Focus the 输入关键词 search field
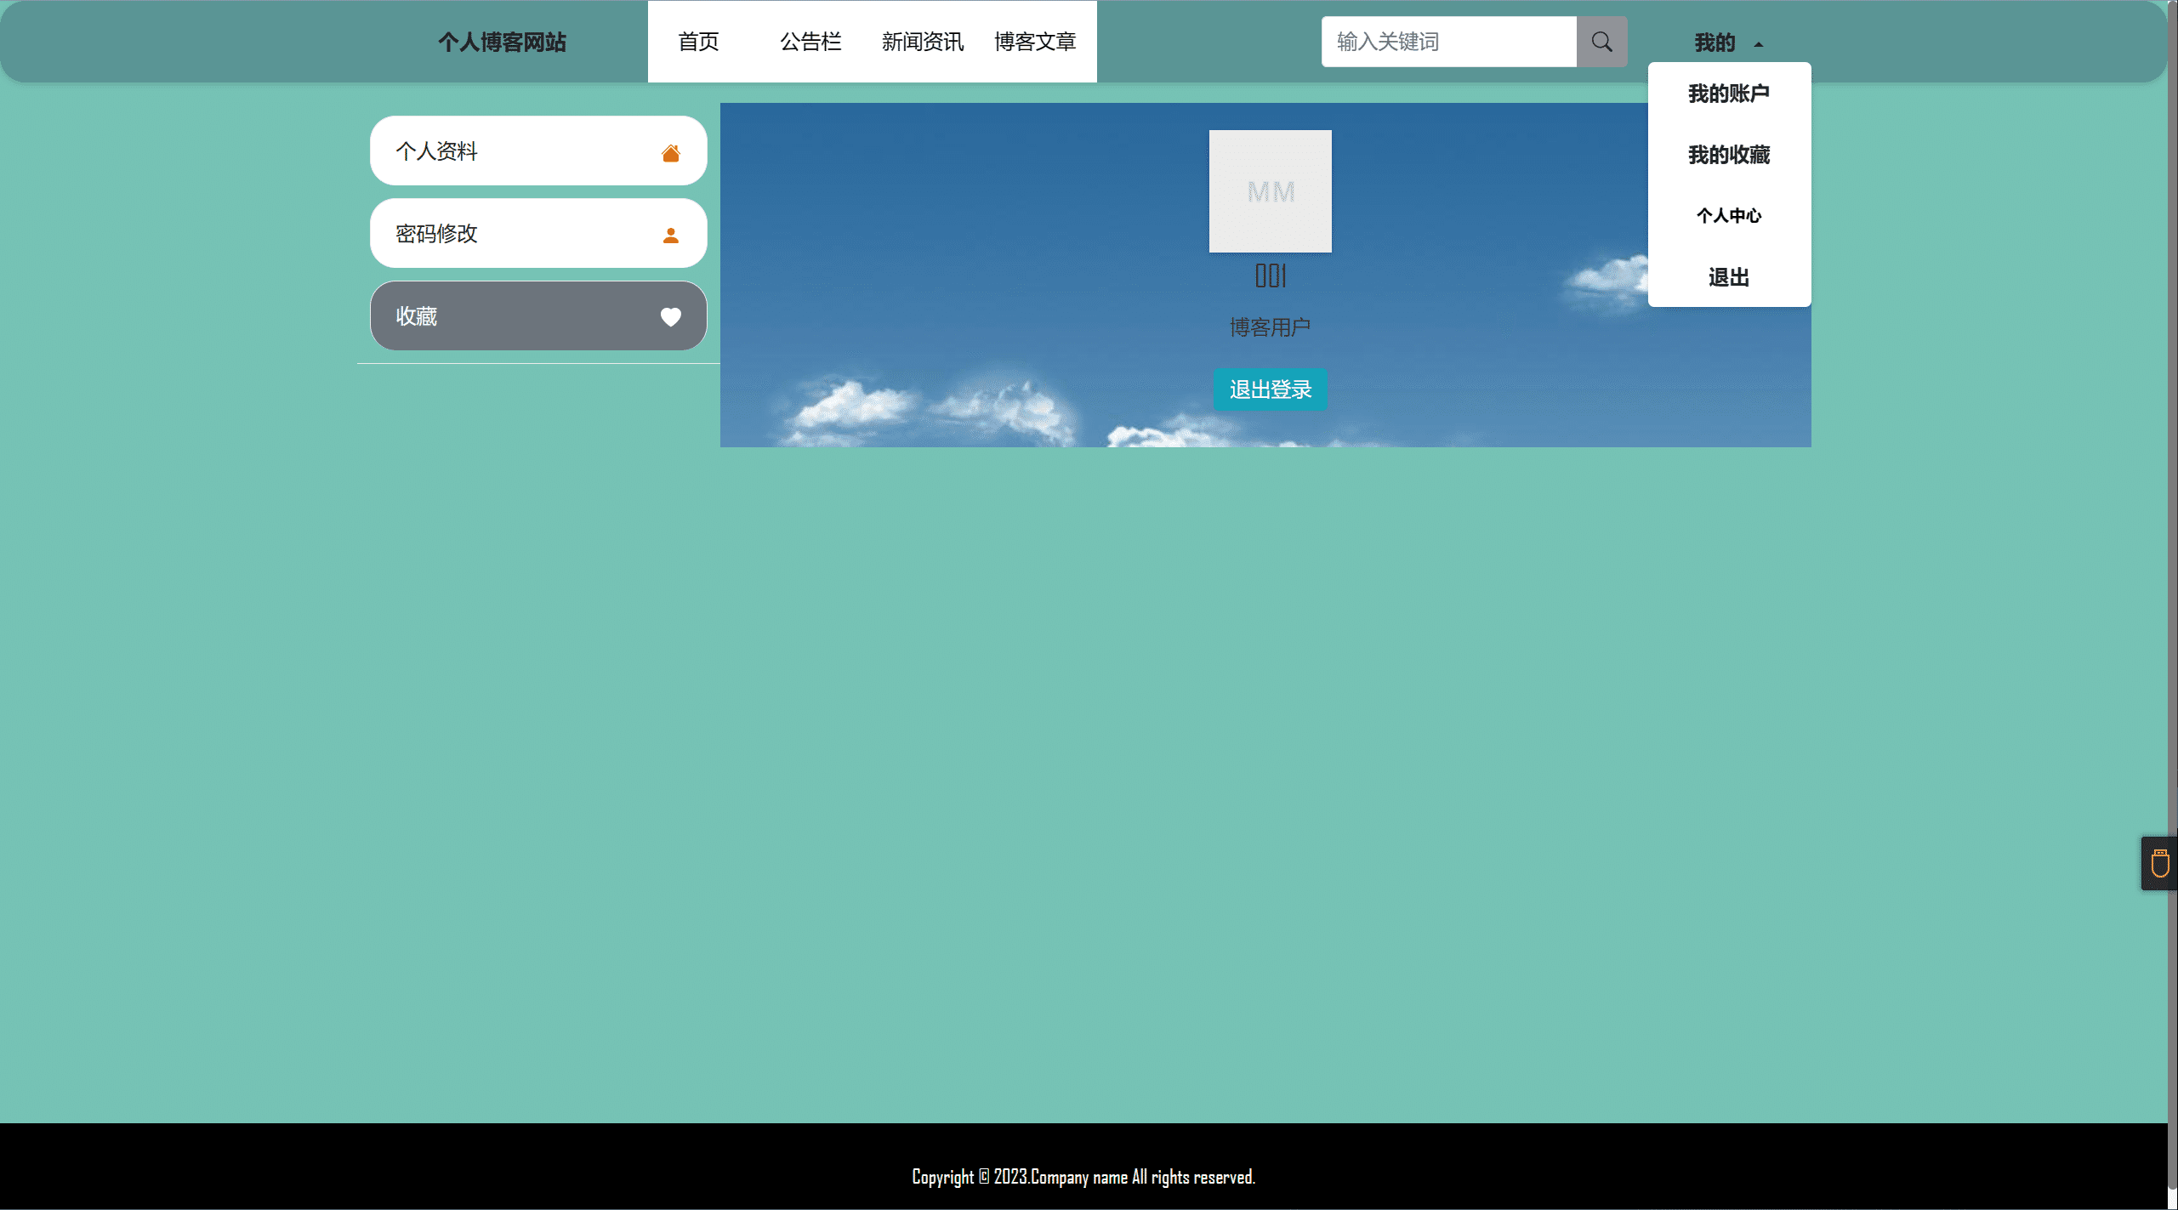The width and height of the screenshot is (2178, 1210). (1448, 42)
